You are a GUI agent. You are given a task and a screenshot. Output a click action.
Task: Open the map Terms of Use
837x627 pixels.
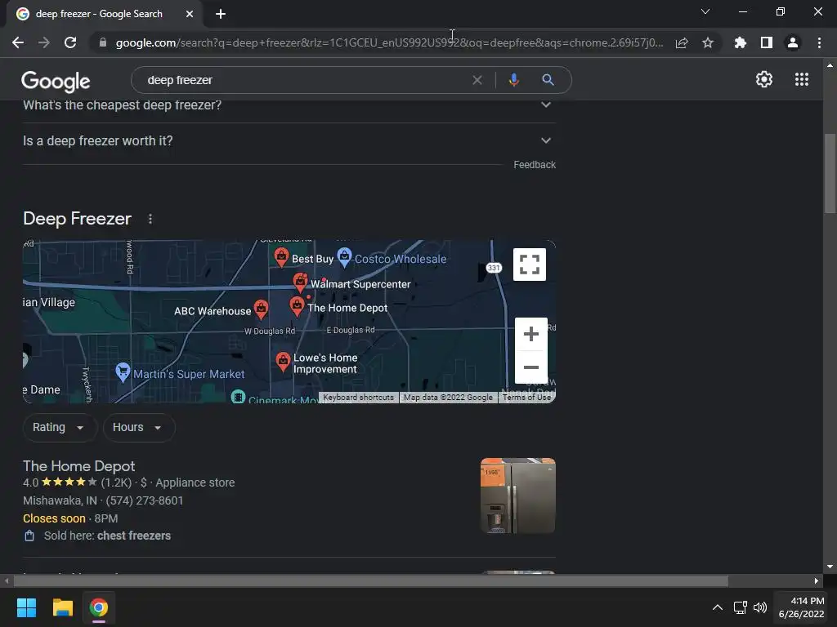527,398
